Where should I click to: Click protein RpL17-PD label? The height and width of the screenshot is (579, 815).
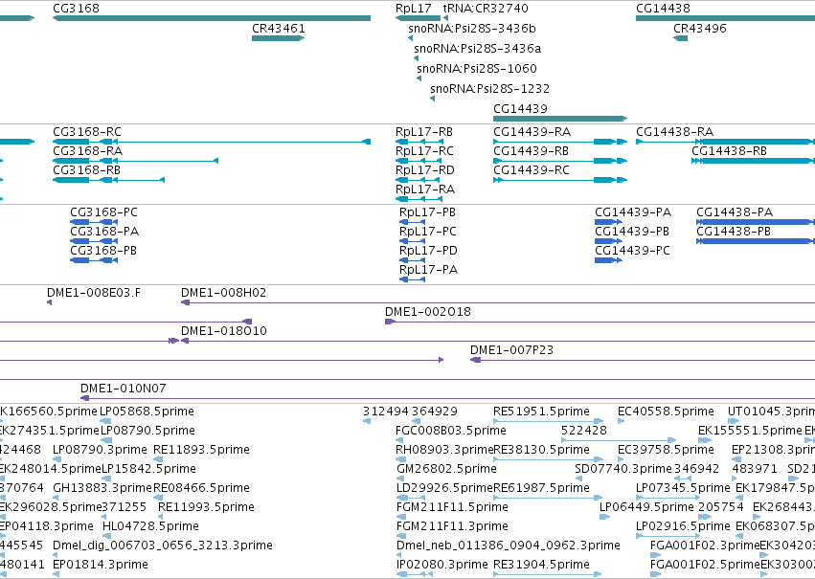pos(428,251)
